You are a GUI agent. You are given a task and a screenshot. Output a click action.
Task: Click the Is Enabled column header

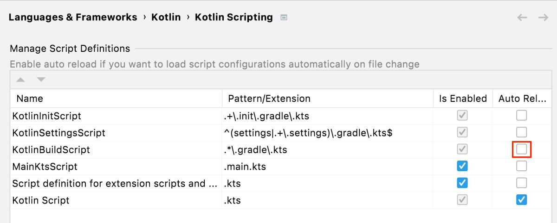[x=463, y=99]
